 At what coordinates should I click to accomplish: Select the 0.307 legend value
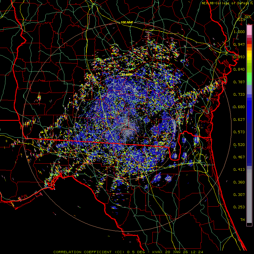[x=239, y=195]
